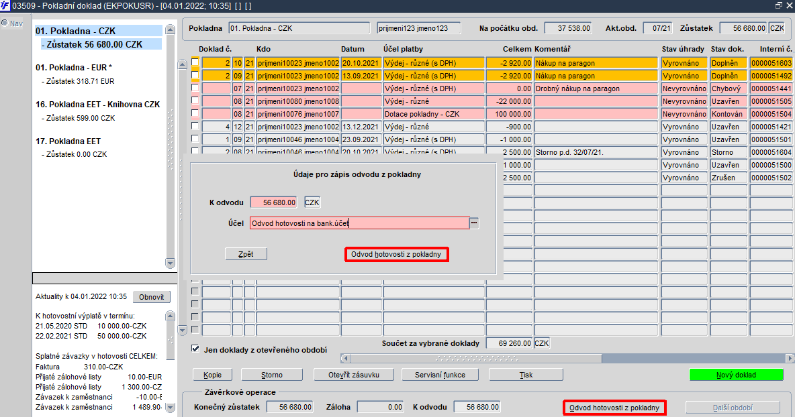Click the Záloha amount field

pos(381,407)
